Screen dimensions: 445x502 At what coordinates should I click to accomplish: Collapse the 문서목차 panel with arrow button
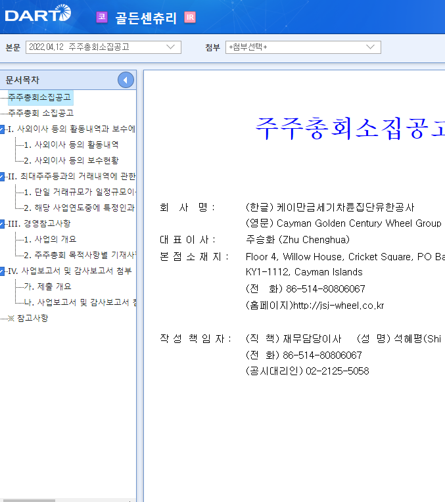(x=126, y=80)
